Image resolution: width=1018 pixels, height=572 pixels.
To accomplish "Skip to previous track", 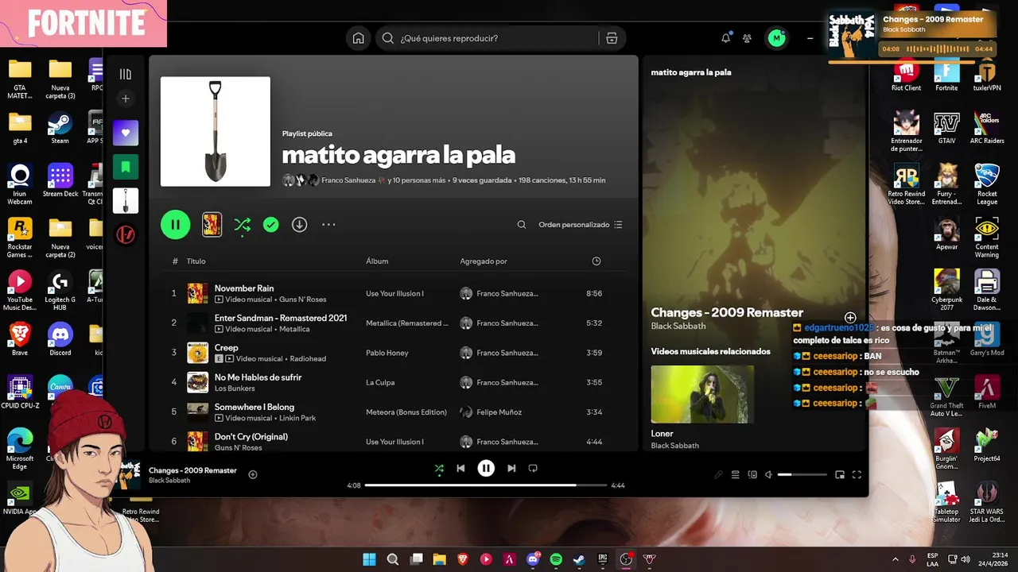I will [x=460, y=469].
